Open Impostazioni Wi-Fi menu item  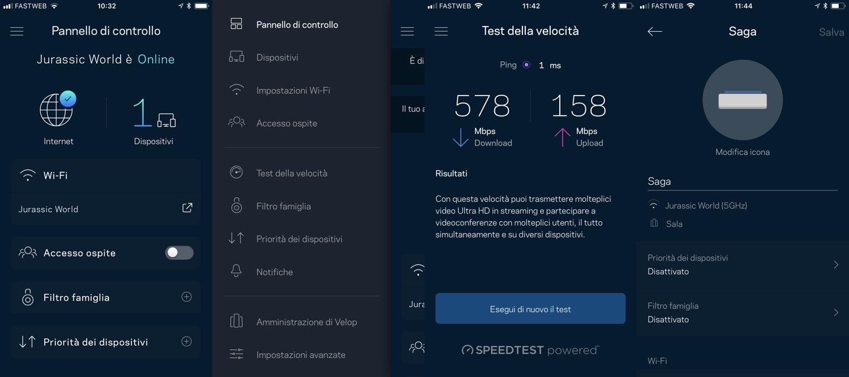(x=293, y=90)
